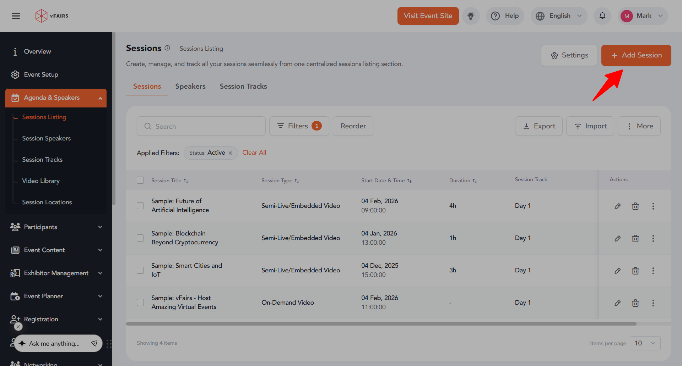
Task: Open the items per page dropdown
Action: (x=645, y=343)
